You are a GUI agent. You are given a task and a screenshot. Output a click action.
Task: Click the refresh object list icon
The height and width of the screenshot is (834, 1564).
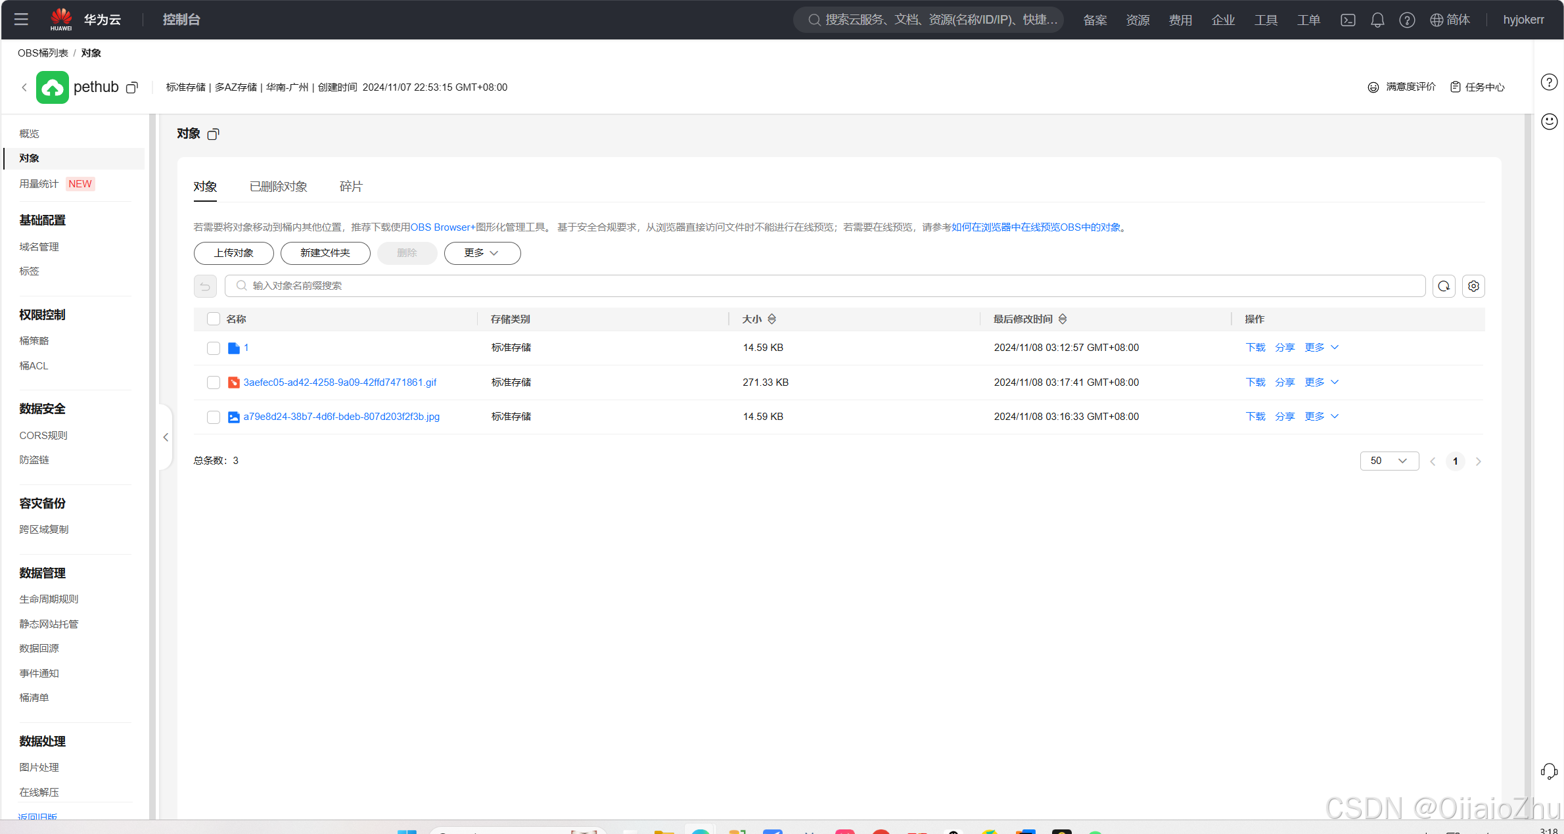coord(1444,286)
